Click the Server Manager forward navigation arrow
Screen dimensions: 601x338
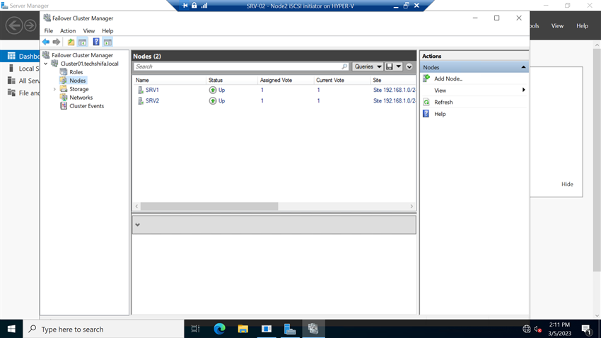tap(30, 25)
